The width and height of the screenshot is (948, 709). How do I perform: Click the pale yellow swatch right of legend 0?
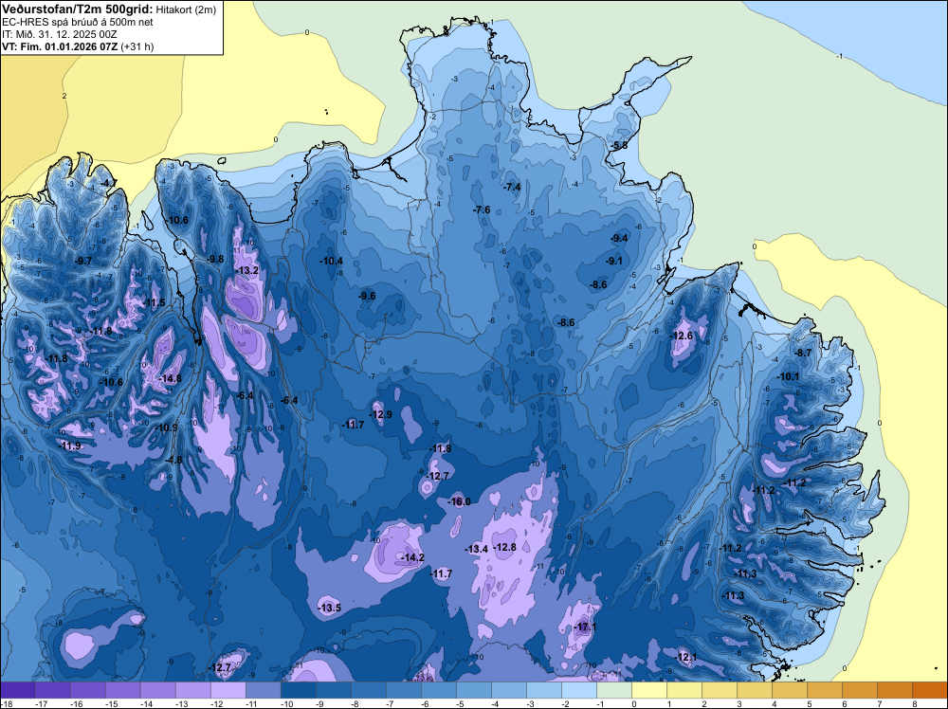point(649,690)
